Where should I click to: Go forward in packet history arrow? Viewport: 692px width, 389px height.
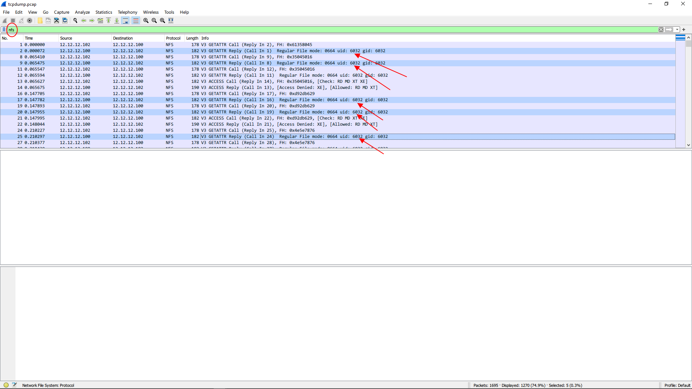(92, 21)
